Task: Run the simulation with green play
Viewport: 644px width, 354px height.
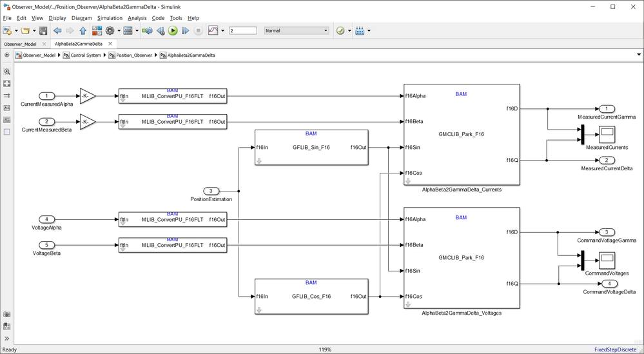Action: tap(173, 30)
